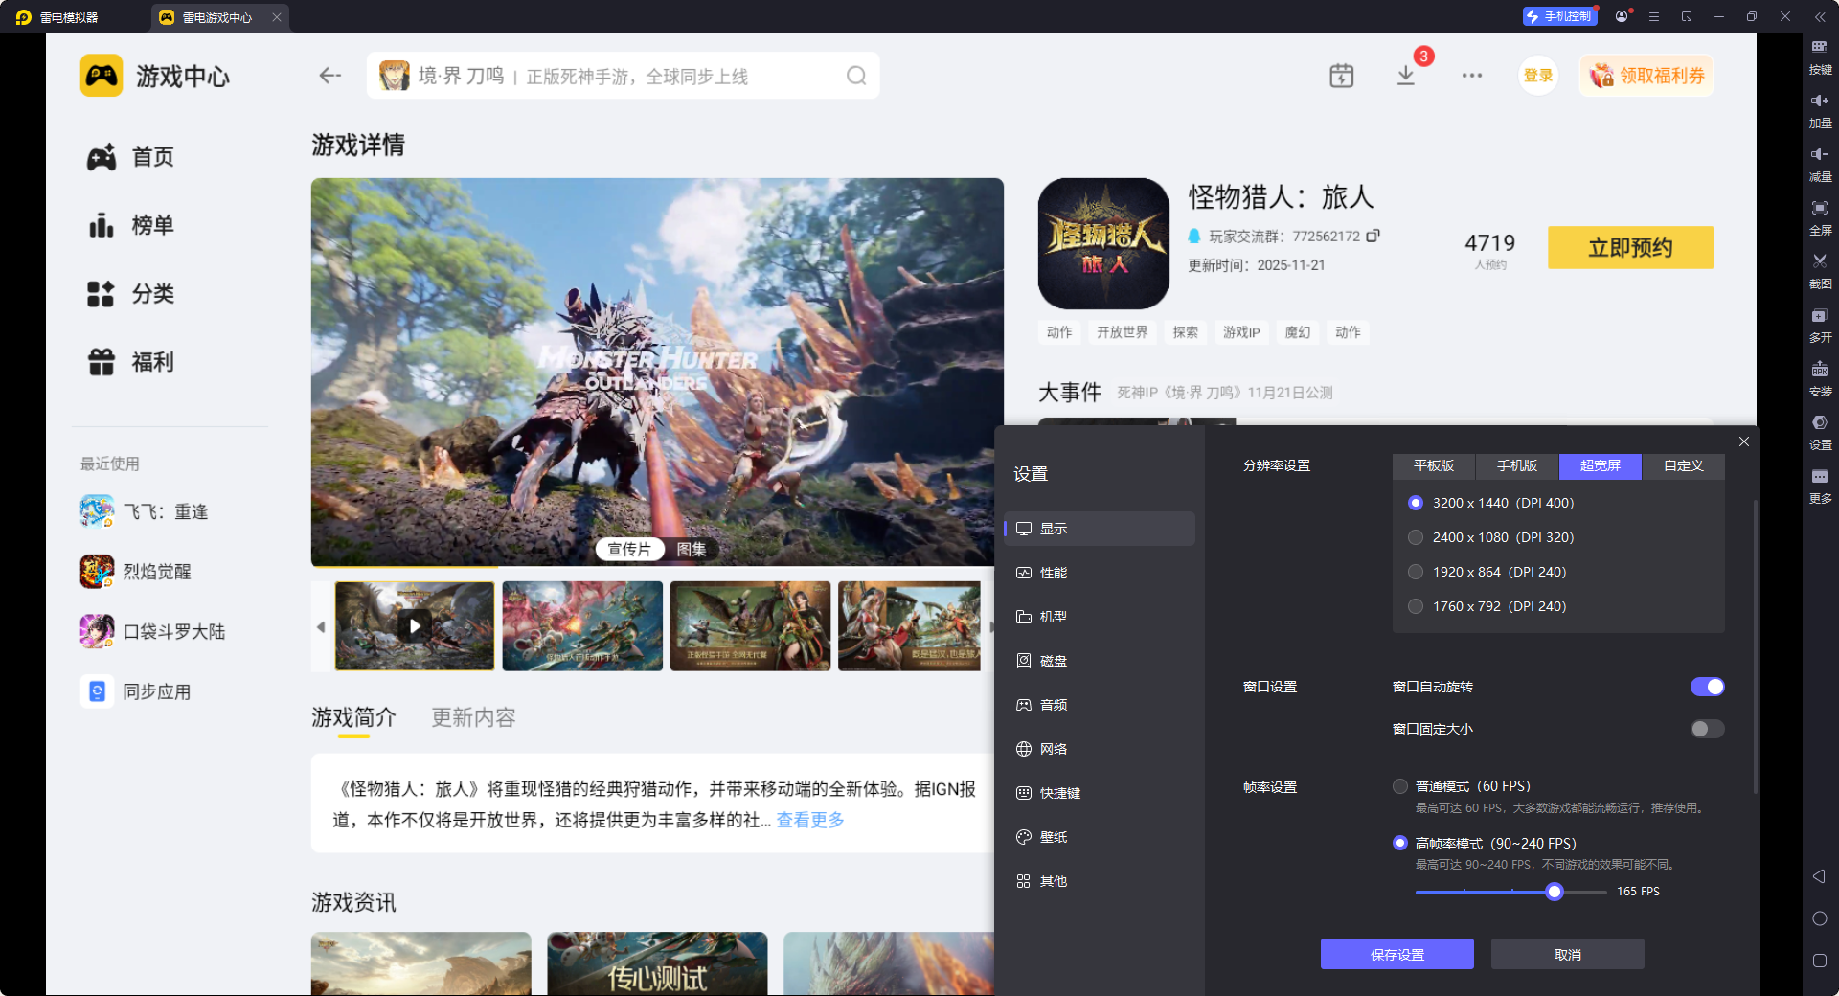Play the trailer video thumbnail
This screenshot has height=996, width=1839.
click(x=414, y=626)
